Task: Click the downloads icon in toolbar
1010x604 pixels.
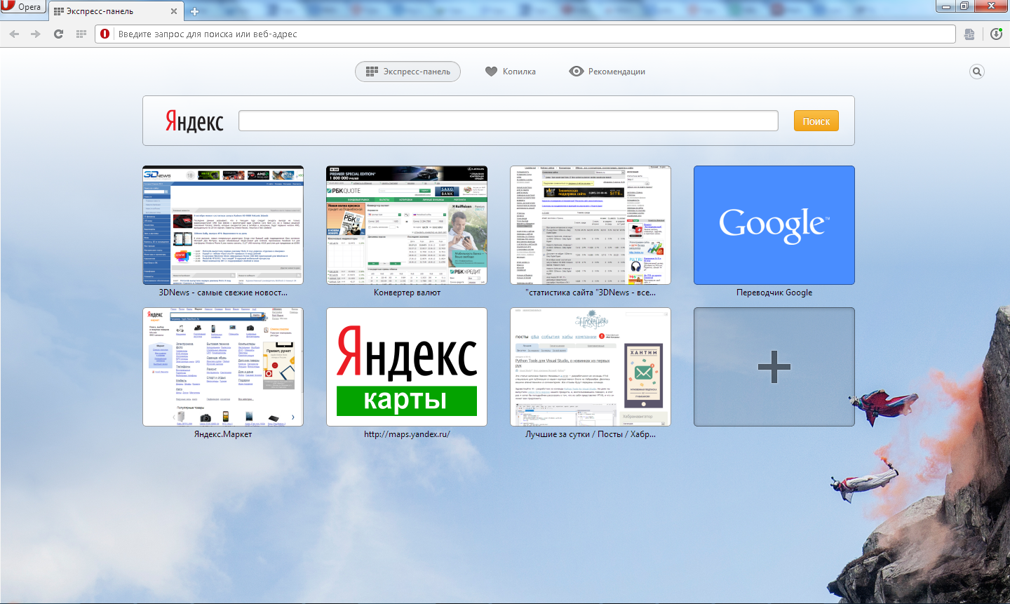Action: click(x=996, y=34)
